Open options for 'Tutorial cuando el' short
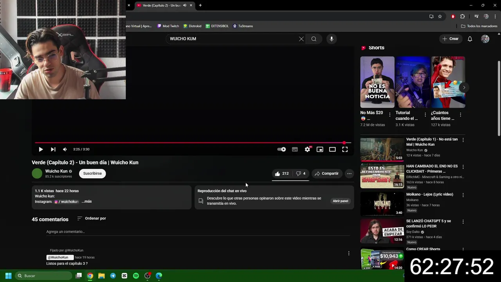The height and width of the screenshot is (282, 501). [425, 115]
